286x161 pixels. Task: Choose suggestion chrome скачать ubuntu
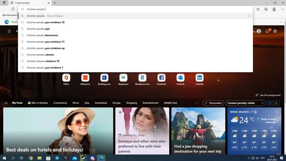point(135,55)
